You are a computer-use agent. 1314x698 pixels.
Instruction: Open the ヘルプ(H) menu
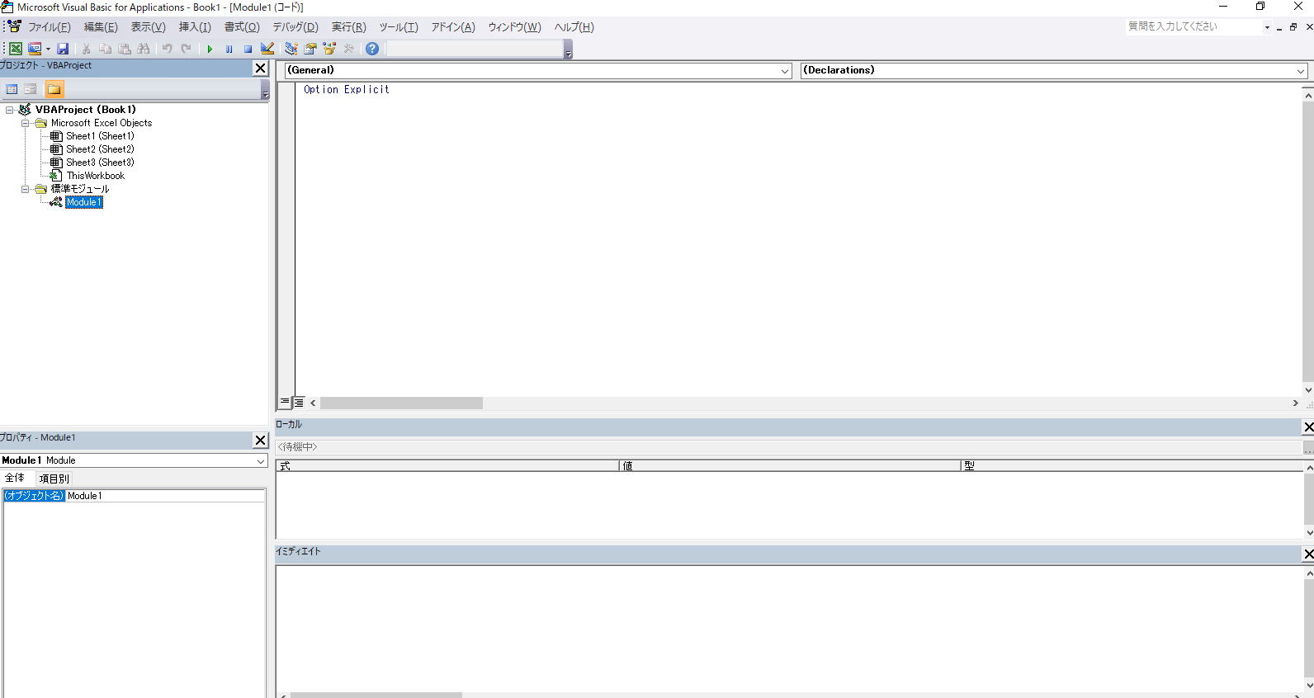click(574, 27)
